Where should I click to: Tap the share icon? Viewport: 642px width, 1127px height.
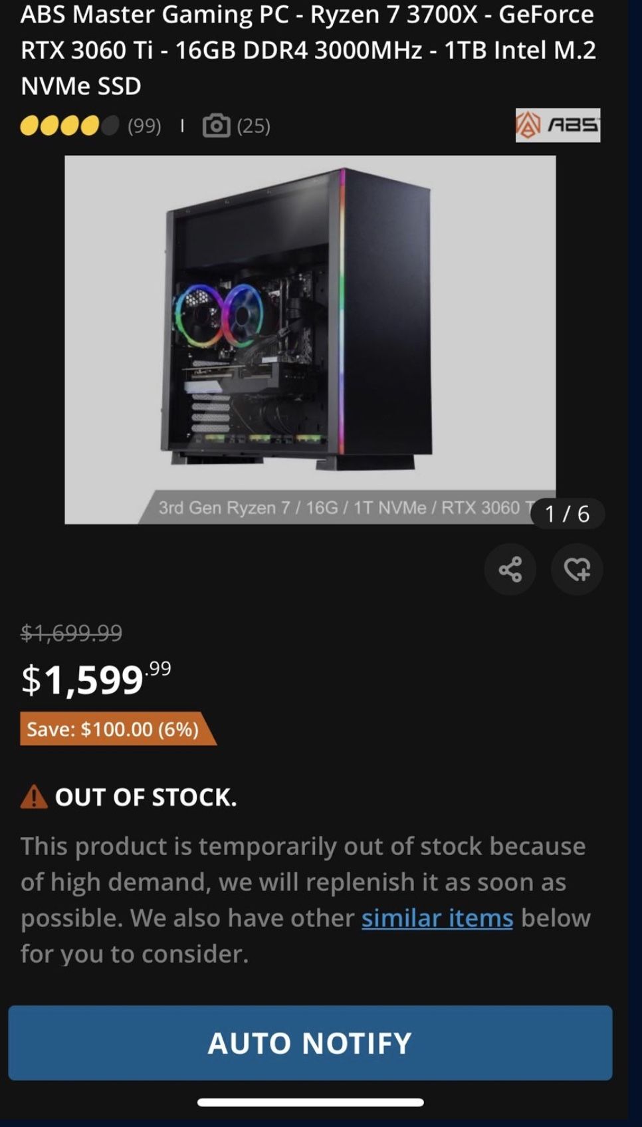pos(510,570)
